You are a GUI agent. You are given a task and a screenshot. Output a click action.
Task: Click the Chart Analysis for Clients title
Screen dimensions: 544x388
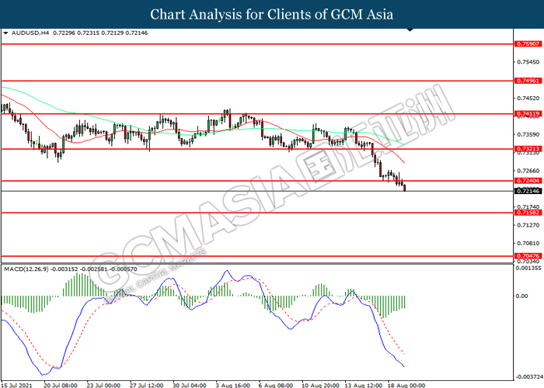coord(272,14)
